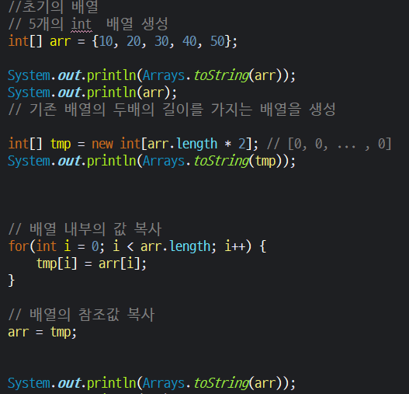Click the comment '//초기의 배열'
Image resolution: width=409 pixels, height=394 pixels.
[54, 6]
